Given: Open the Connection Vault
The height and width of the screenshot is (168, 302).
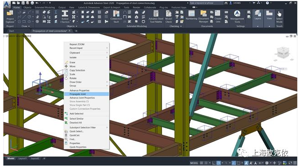Looking at the screenshot, I should pos(116,17).
